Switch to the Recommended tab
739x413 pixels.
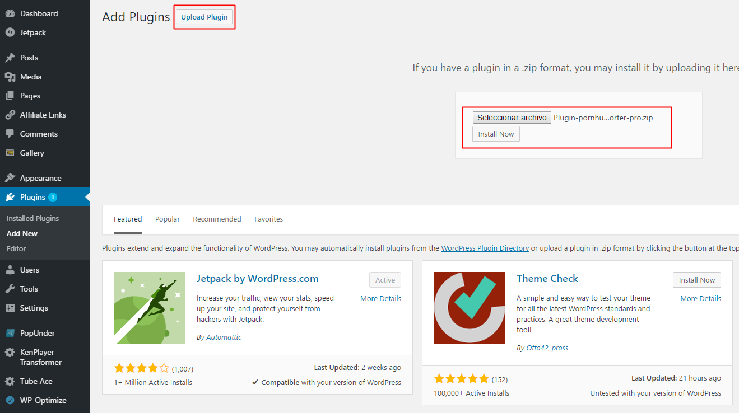pyautogui.click(x=217, y=219)
